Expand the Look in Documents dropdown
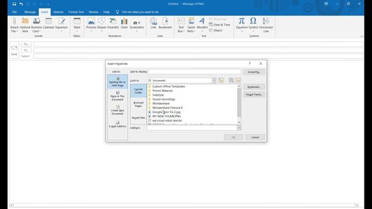372x209 pixels. click(x=214, y=81)
